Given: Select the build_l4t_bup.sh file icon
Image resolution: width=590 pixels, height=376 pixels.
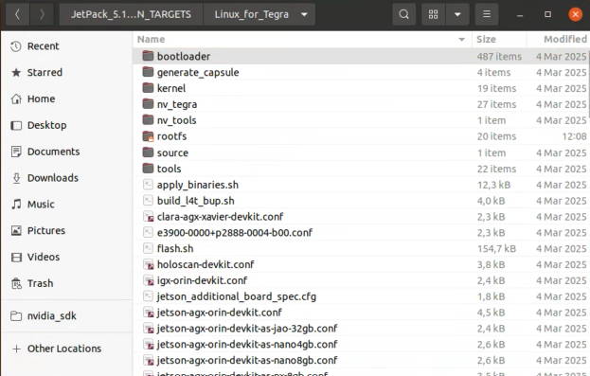Looking at the screenshot, I should click(149, 200).
